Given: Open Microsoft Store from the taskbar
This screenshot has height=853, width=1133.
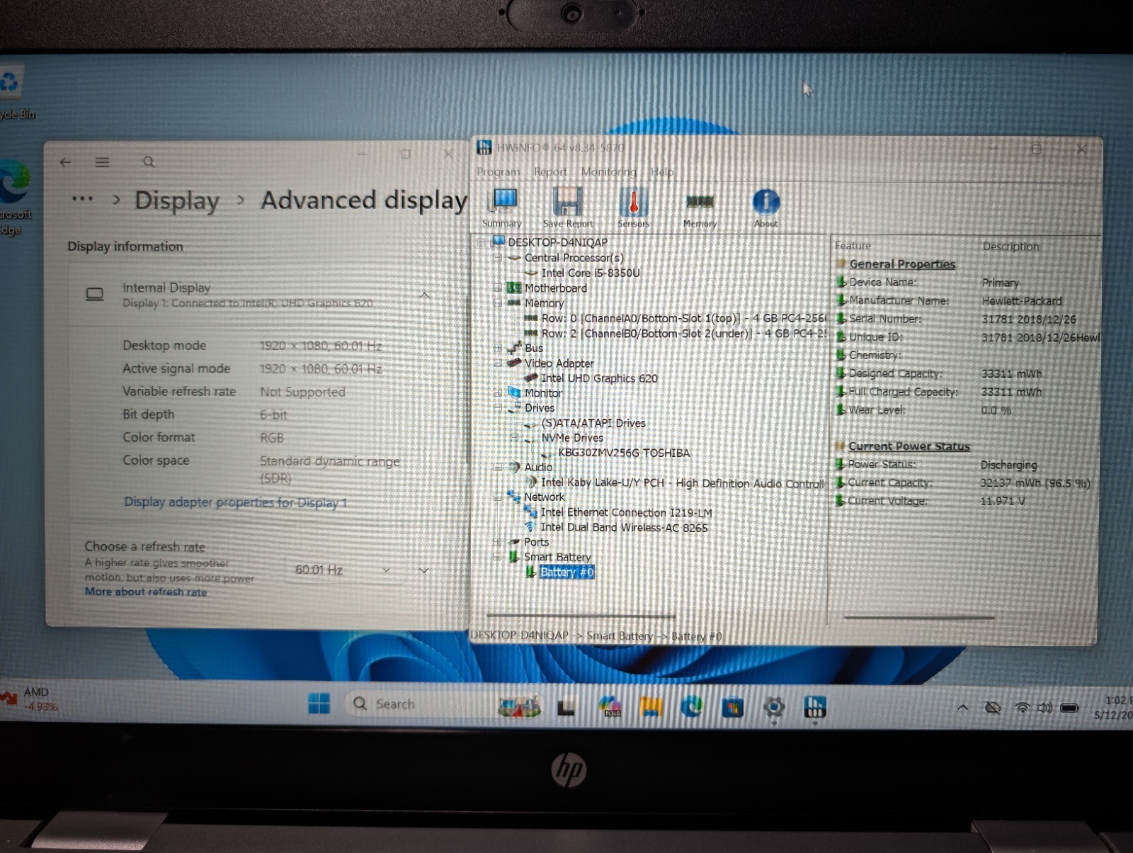Looking at the screenshot, I should (x=732, y=706).
